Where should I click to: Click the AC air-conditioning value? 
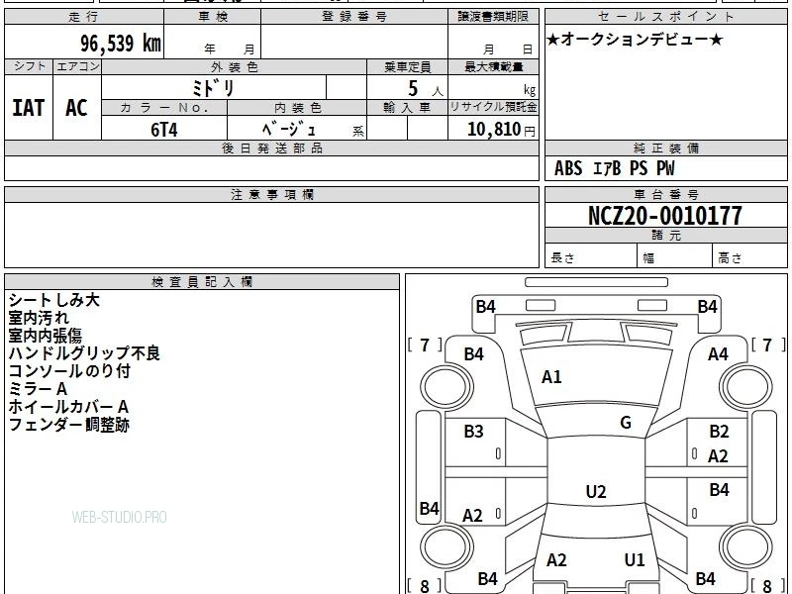pos(77,108)
